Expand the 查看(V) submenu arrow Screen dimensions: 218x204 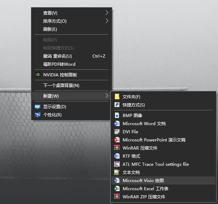coord(107,13)
